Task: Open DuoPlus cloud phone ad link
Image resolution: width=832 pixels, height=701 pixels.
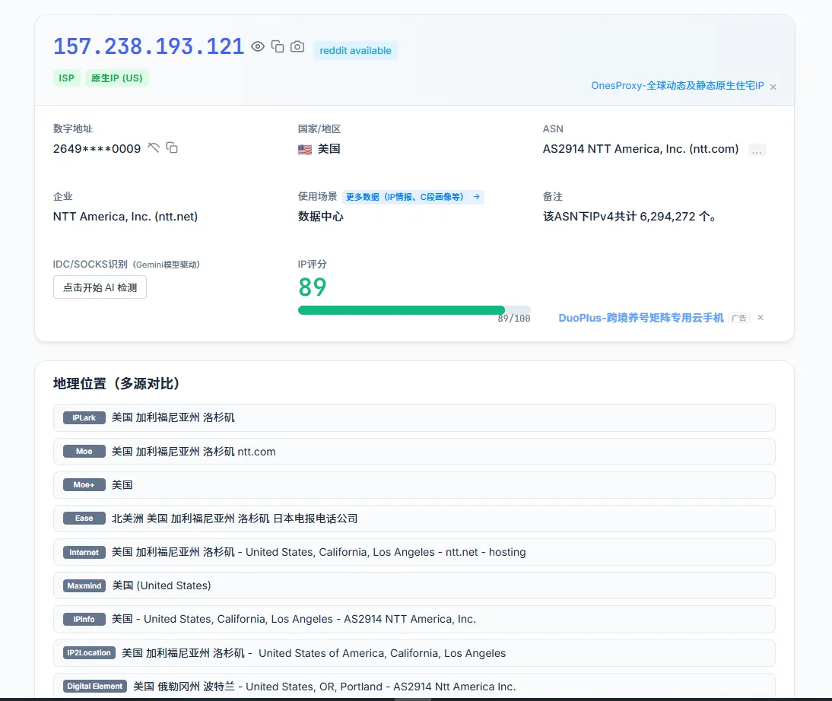Action: pyautogui.click(x=641, y=318)
